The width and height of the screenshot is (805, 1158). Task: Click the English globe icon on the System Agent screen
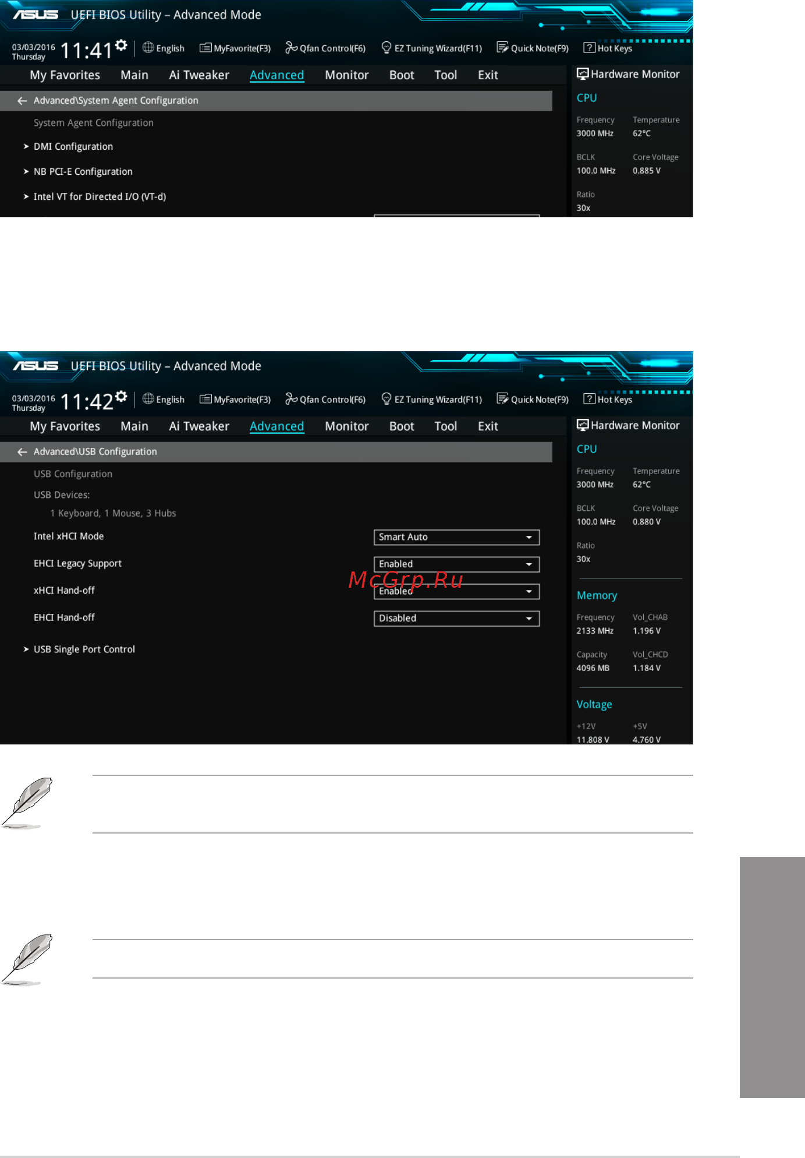148,48
